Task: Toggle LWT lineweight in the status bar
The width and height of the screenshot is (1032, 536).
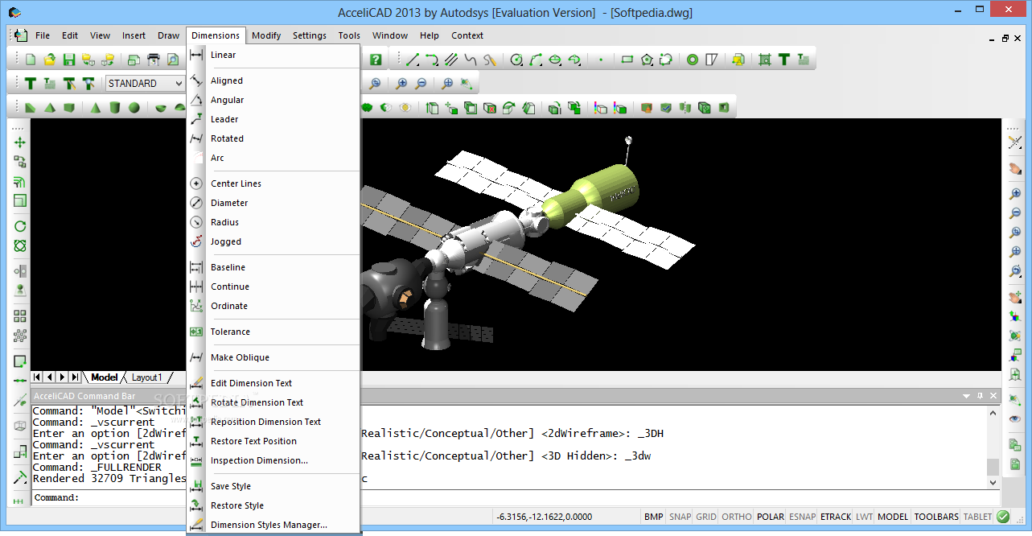Action: pyautogui.click(x=864, y=517)
